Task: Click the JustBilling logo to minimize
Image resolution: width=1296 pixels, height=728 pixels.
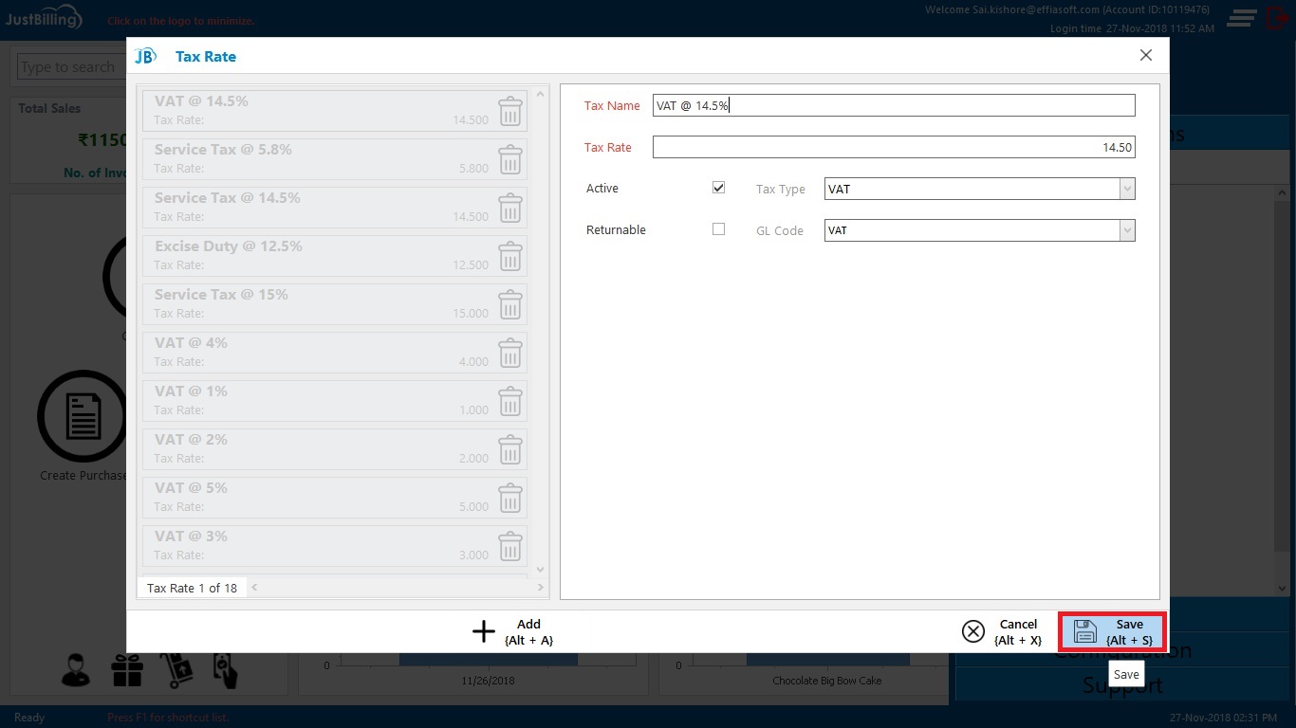Action: pyautogui.click(x=43, y=18)
